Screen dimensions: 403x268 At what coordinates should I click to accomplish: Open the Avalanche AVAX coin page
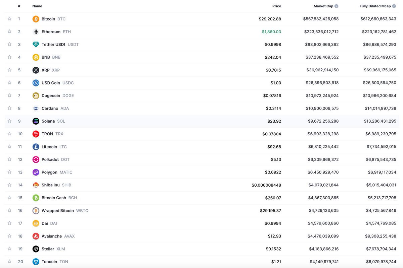(58, 236)
